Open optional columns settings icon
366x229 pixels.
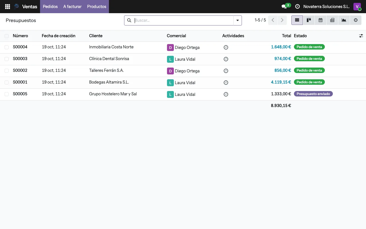pyautogui.click(x=361, y=36)
